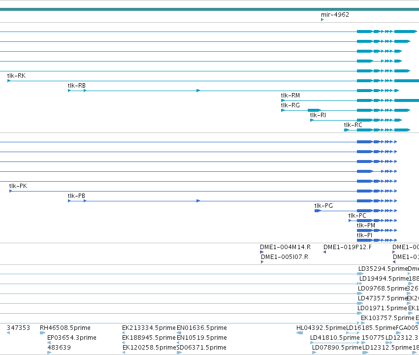Open the EK120258.5prime EST label
The height and width of the screenshot is (355, 419).
149,348
